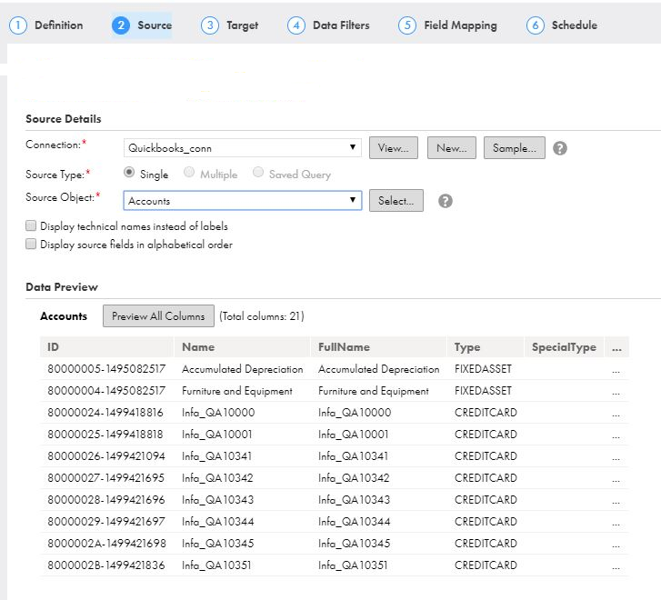Click the Select... source object button

point(396,200)
